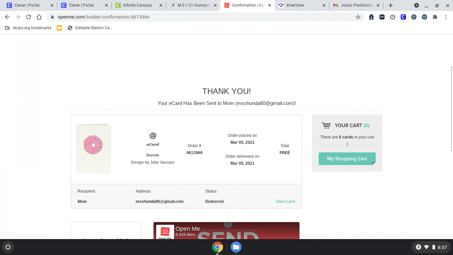Open the Junior Pre-Enrollment Gmail tab

(x=356, y=5)
